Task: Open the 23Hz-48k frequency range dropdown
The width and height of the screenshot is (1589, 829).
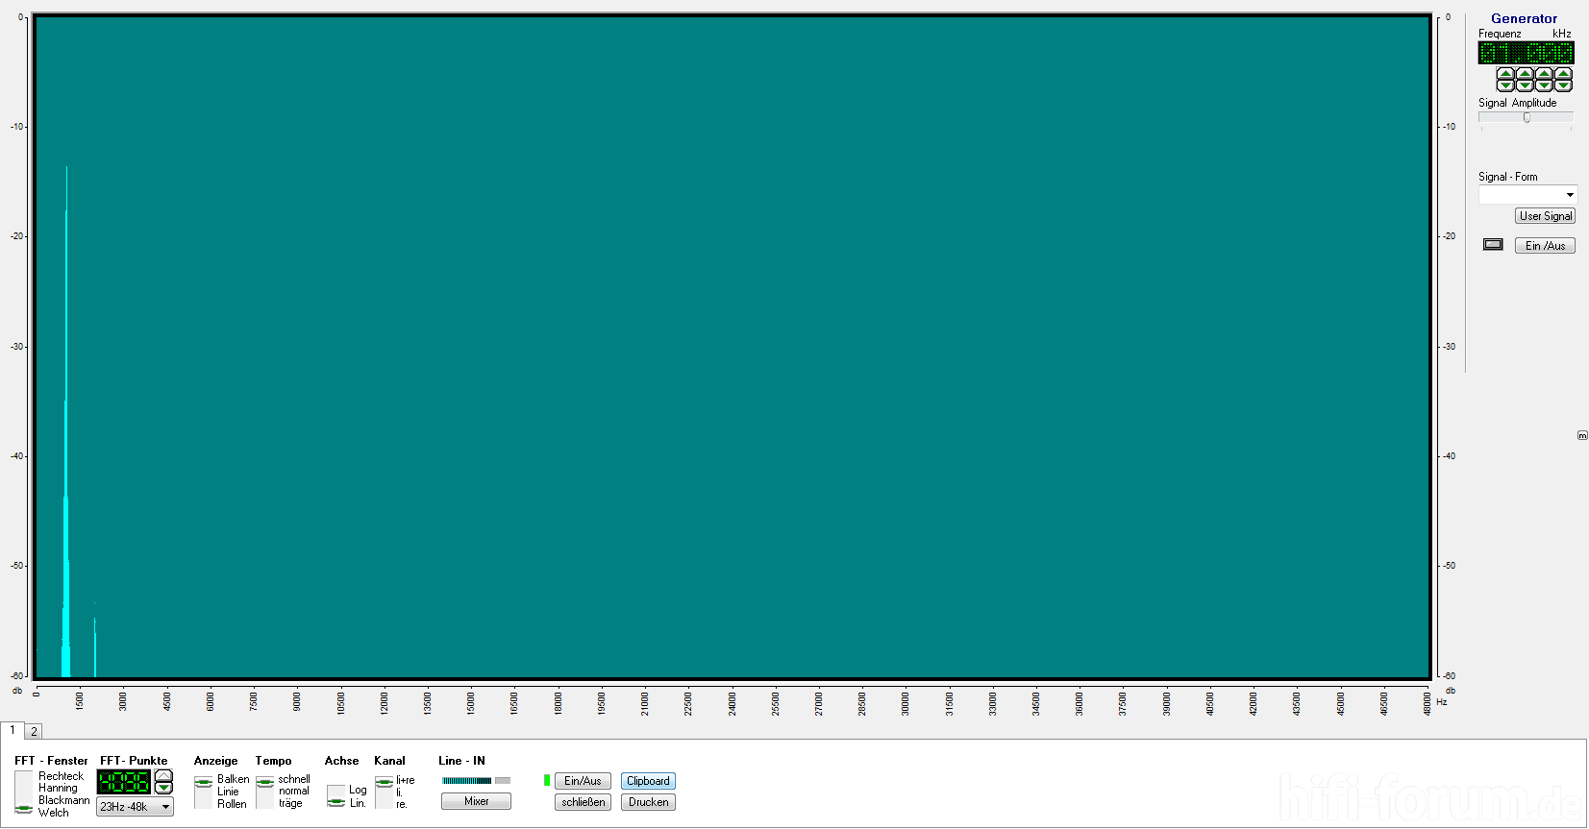Action: click(135, 807)
